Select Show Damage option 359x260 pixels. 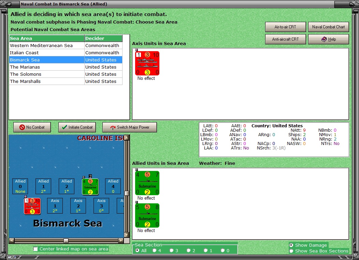point(291,245)
